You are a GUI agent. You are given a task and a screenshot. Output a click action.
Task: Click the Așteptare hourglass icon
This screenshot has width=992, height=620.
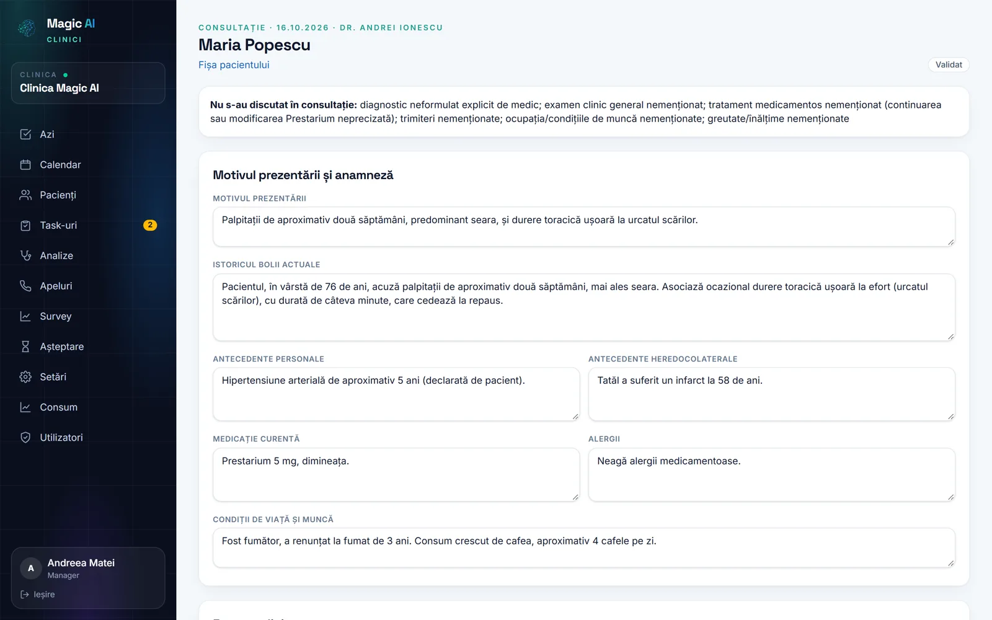point(25,347)
